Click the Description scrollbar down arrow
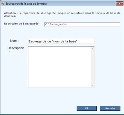Image resolution: width=124 pixels, height=115 pixels. [92, 85]
